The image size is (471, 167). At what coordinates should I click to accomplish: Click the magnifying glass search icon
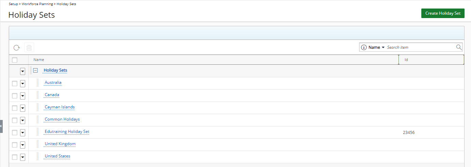coord(459,47)
